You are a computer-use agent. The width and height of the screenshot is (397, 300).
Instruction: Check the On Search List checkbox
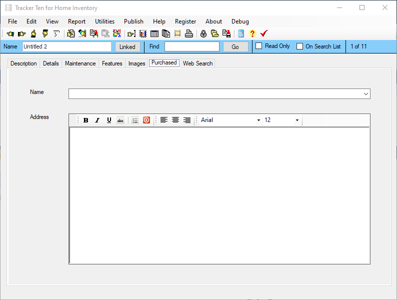pyautogui.click(x=299, y=46)
